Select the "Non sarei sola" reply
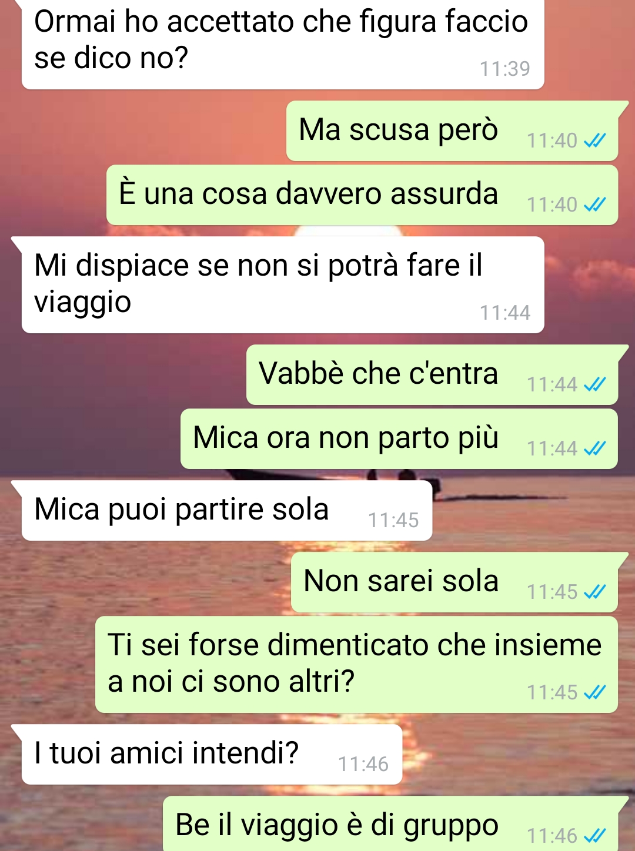The image size is (635, 851). [454, 582]
